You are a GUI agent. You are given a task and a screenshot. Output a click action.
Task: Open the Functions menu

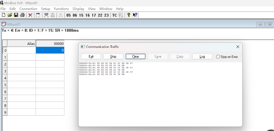(61, 9)
